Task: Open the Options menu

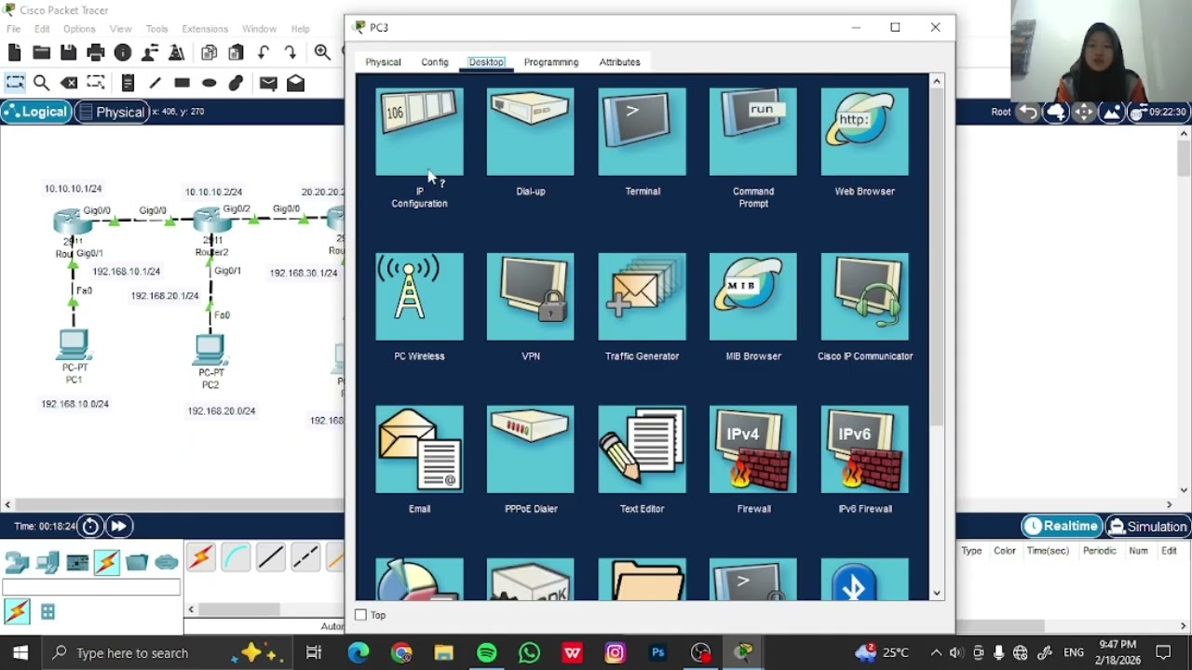Action: coord(79,29)
